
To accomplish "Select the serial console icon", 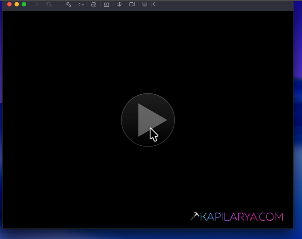I will pyautogui.click(x=81, y=4).
